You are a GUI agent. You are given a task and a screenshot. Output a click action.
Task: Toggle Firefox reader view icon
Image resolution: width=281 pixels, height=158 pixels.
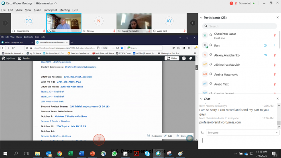point(98,48)
